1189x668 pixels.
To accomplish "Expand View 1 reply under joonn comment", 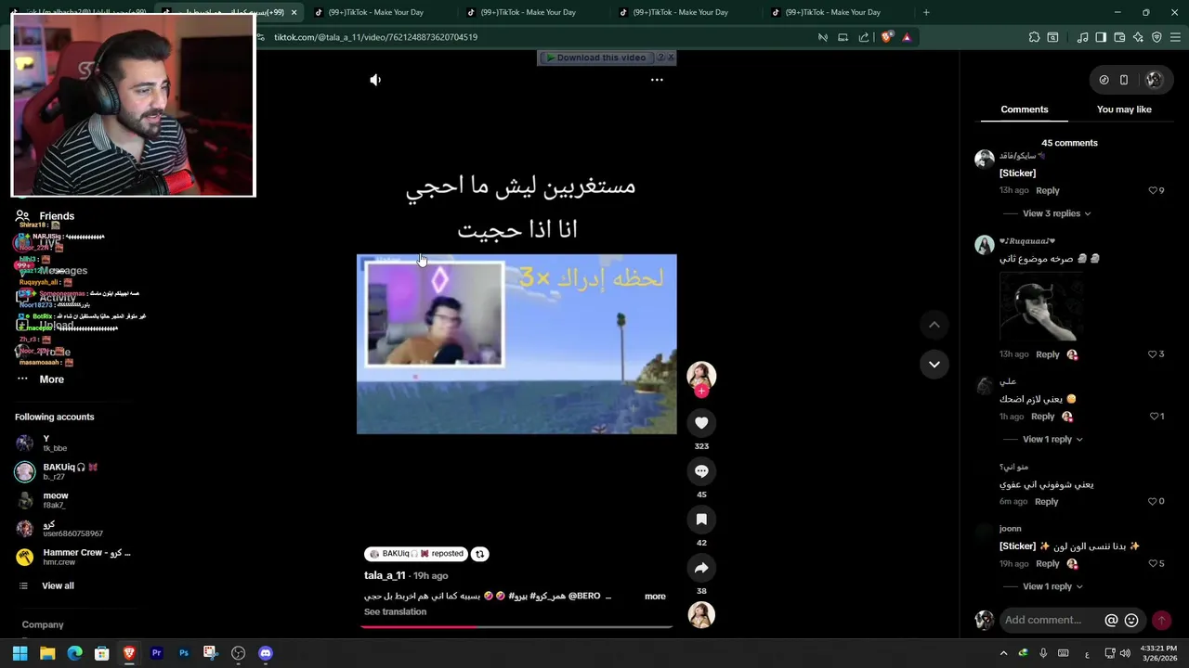I will [x=1052, y=586].
